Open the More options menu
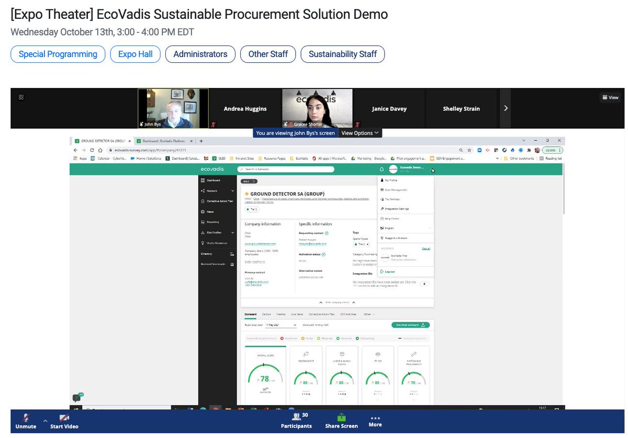 point(375,421)
